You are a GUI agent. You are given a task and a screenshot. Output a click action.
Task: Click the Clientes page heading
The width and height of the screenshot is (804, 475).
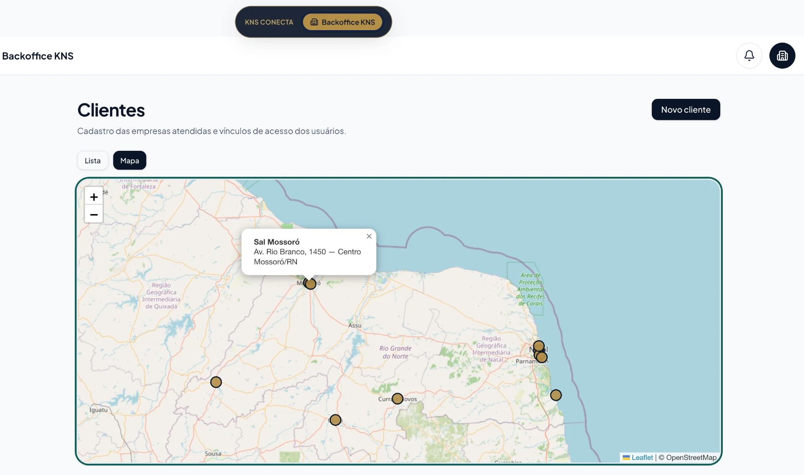[111, 110]
